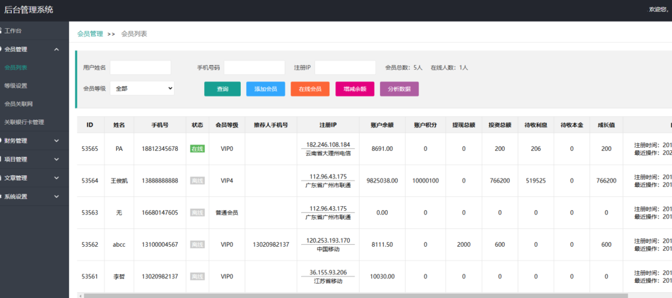Click the purple 分析数据 button
Screen dimensions: 672x298
[399, 89]
